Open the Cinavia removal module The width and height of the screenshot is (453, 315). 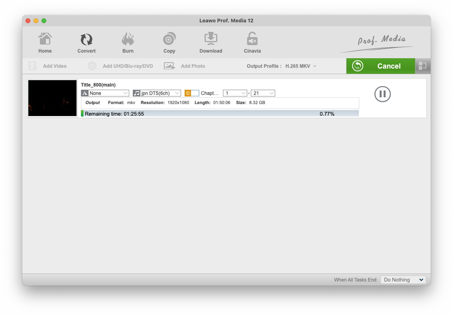tap(252, 43)
